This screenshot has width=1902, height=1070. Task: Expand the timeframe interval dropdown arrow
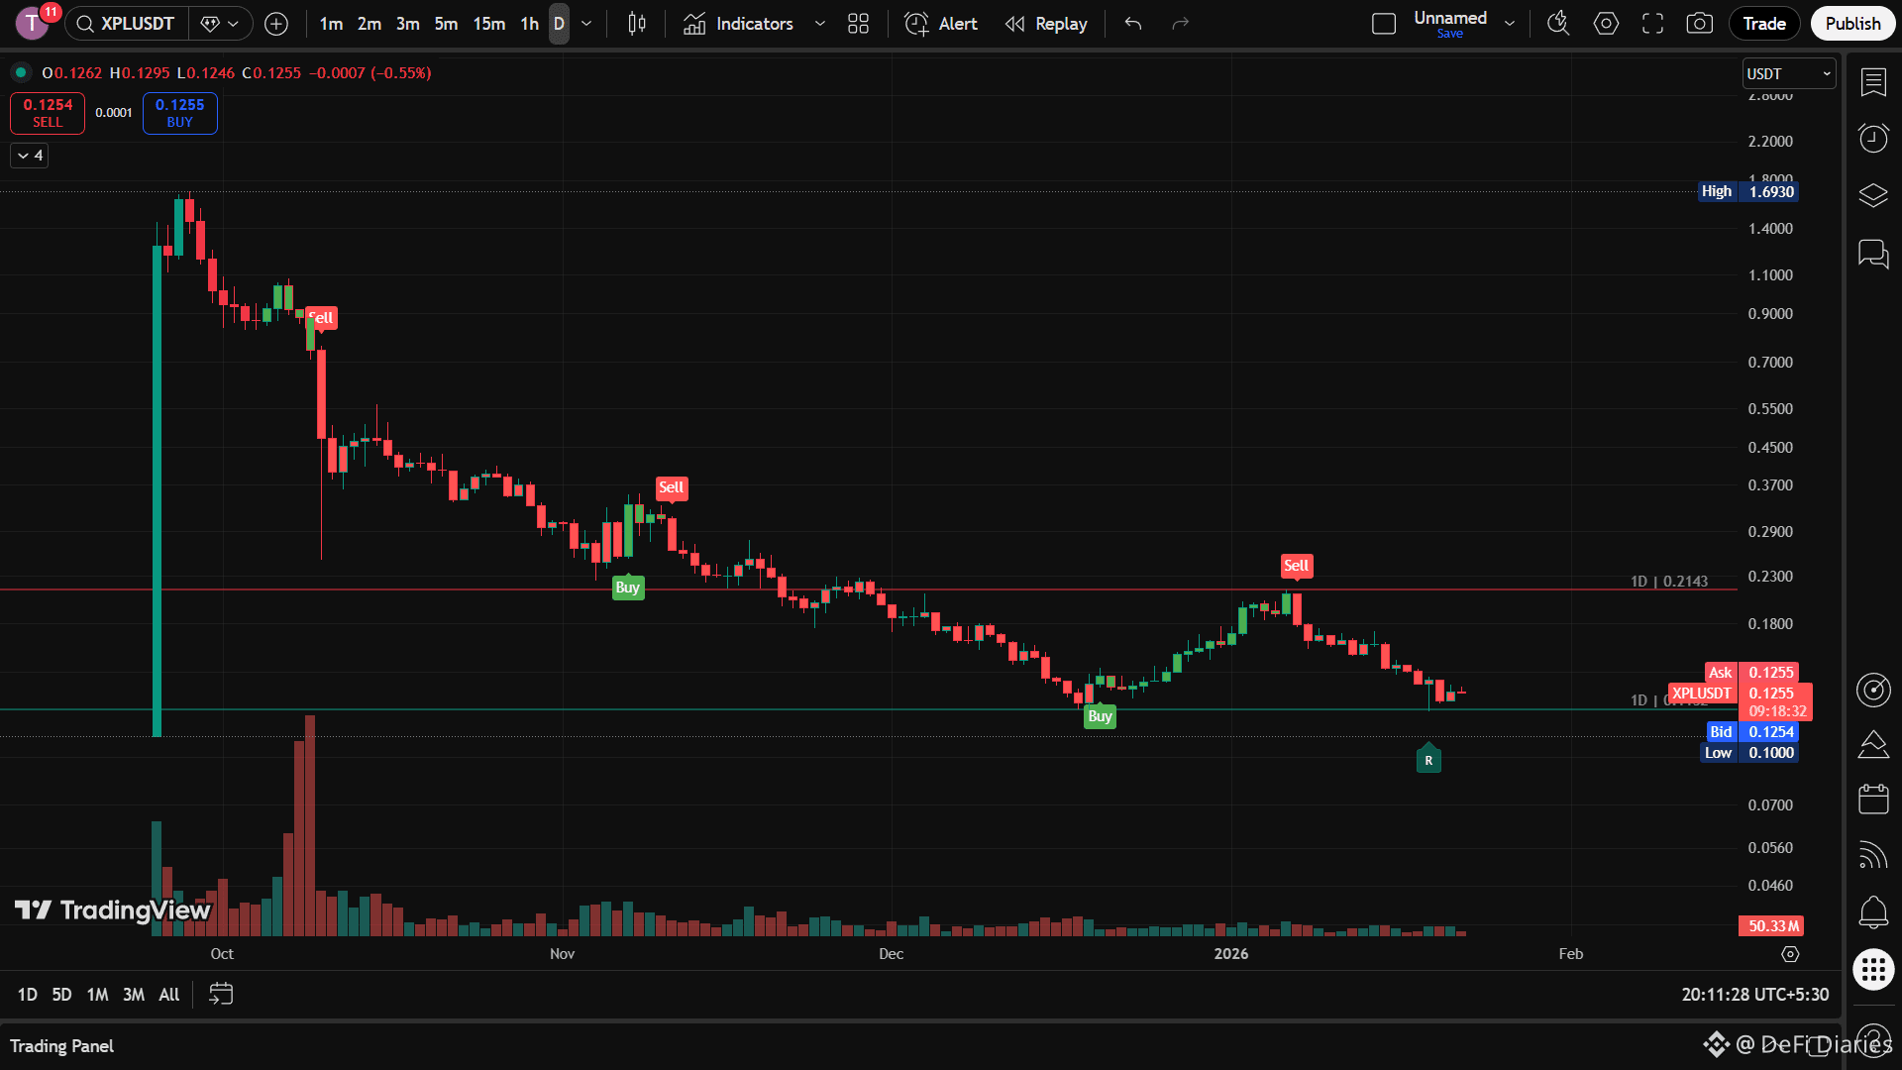[586, 24]
